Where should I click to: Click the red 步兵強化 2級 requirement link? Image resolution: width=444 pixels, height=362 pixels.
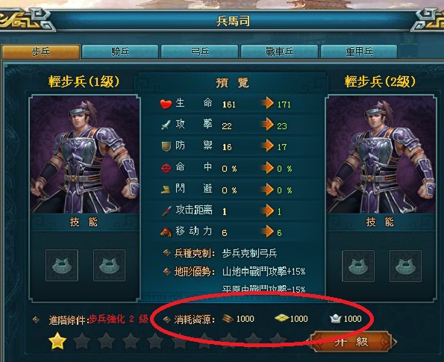[x=119, y=319]
